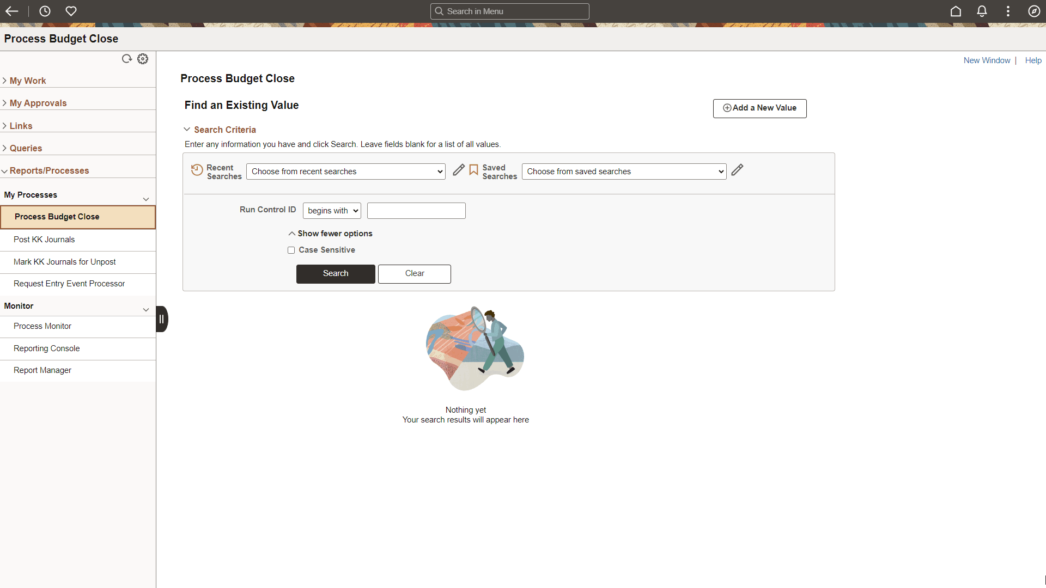Click the Recent History clock icon
Screen dimensions: 1046x588
(x=45, y=11)
